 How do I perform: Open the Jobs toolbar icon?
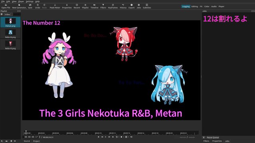click(139, 6)
